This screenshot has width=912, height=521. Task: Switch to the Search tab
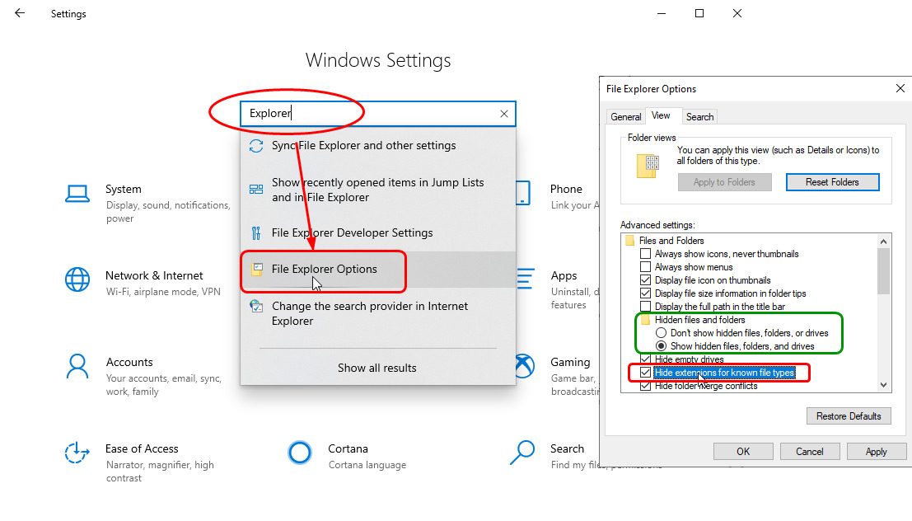point(699,117)
